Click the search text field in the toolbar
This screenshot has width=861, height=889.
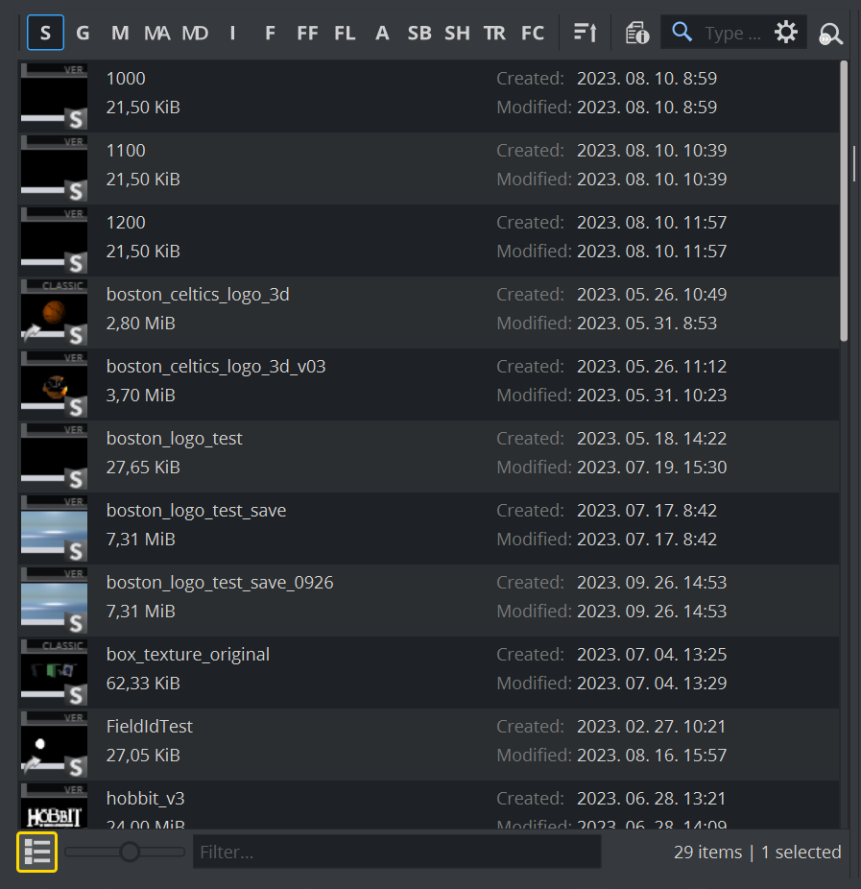[x=731, y=34]
